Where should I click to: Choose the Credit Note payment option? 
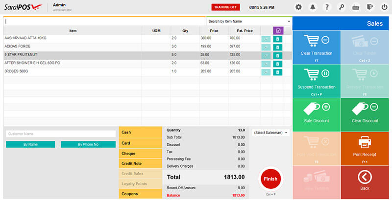coord(140,163)
